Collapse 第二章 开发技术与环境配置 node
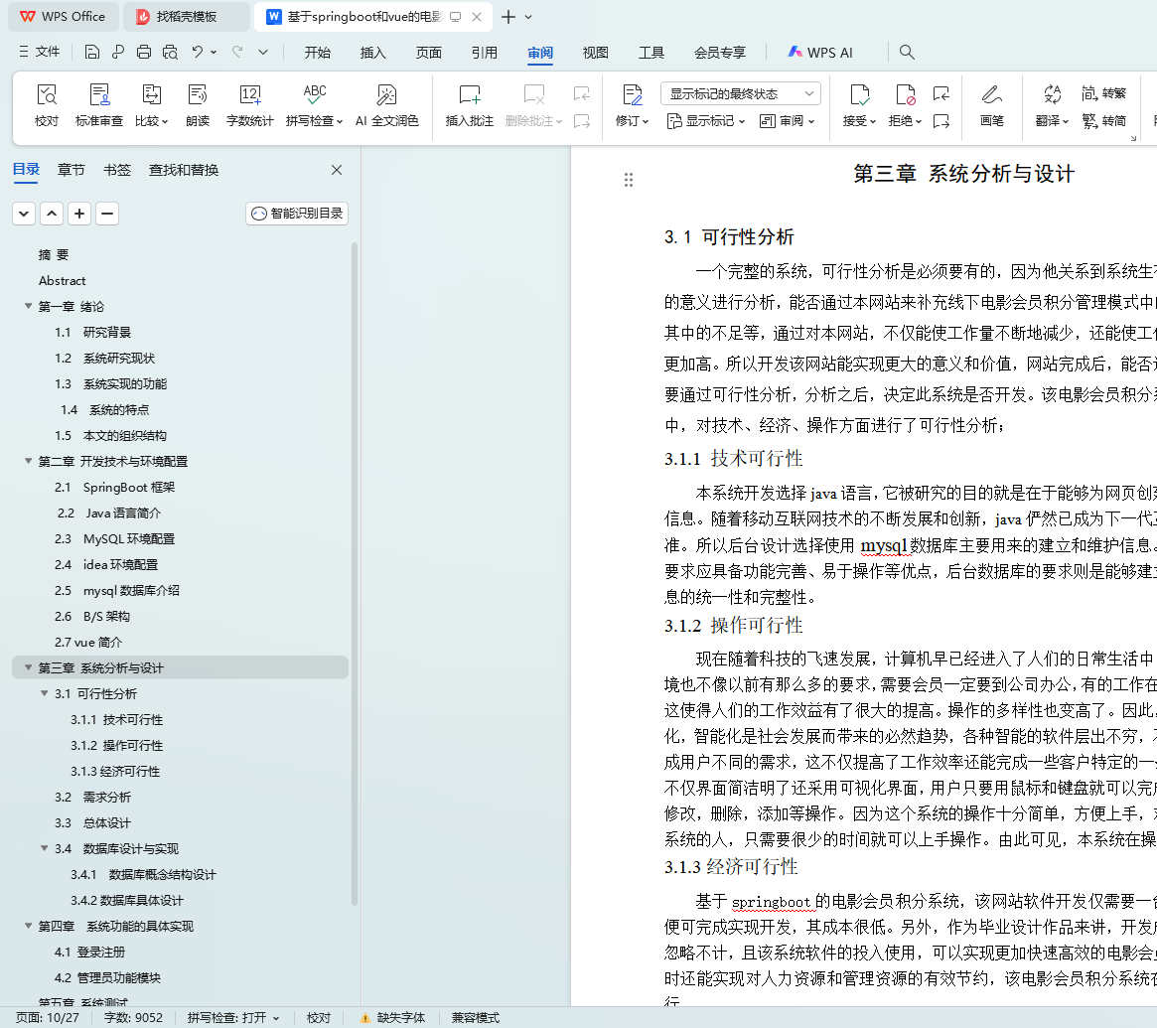1157x1028 pixels. 28,461
